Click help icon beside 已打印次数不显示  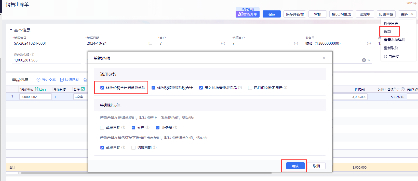pos(286,88)
